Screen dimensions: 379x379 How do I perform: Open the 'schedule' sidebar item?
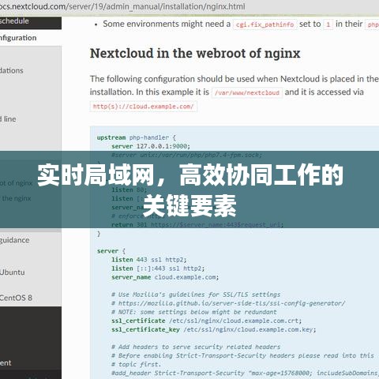tap(14, 21)
